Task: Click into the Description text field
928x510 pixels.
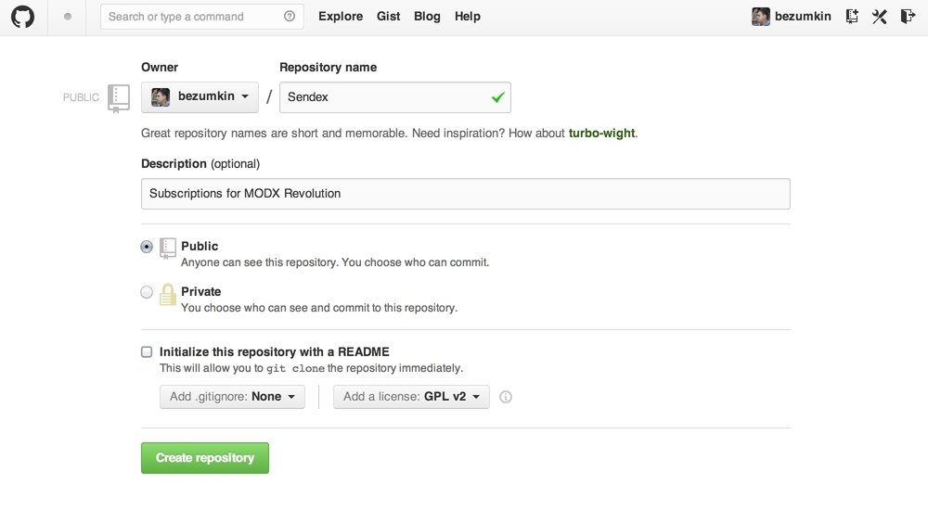Action: [x=465, y=194]
